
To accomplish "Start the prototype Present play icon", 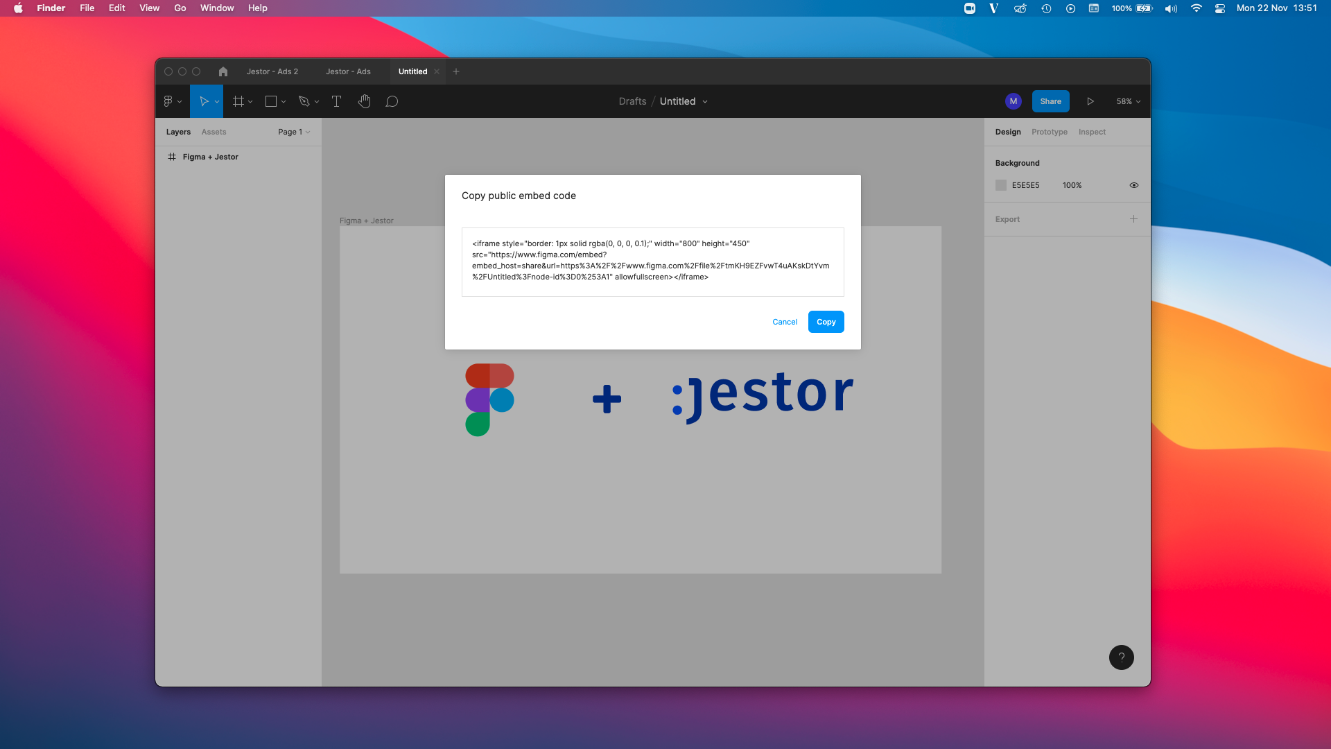I will [1090, 101].
